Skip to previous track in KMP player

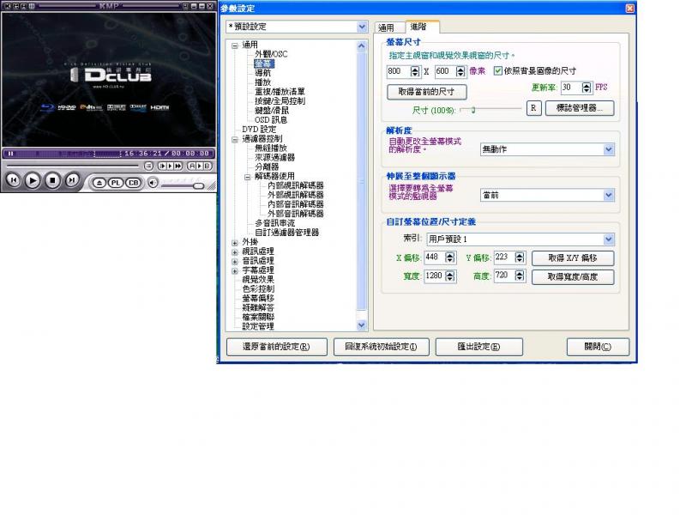[14, 180]
